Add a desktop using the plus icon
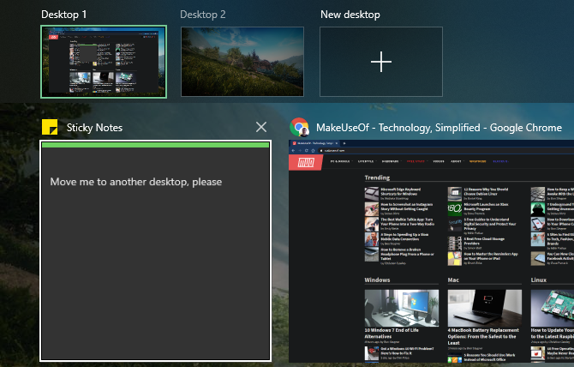The height and width of the screenshot is (367, 574). click(x=381, y=62)
